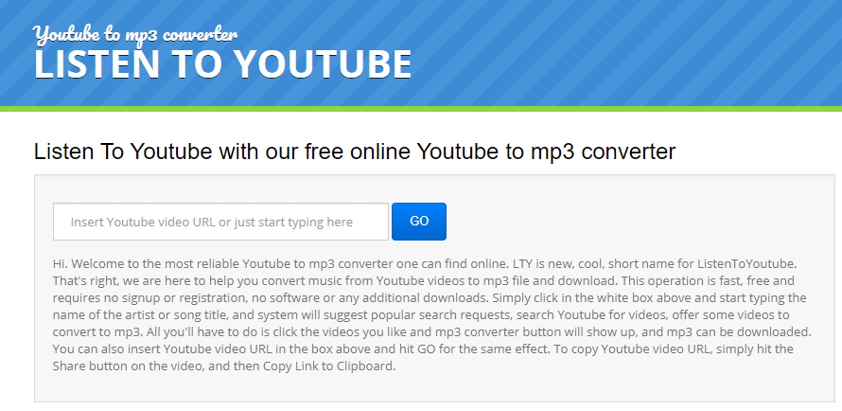Click the blue striped header banner background

coord(618,54)
